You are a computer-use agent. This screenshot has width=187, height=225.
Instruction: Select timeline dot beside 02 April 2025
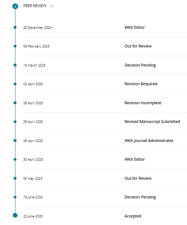tap(15, 84)
